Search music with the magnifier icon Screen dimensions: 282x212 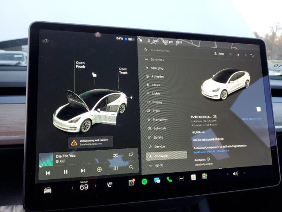pos(131,167)
